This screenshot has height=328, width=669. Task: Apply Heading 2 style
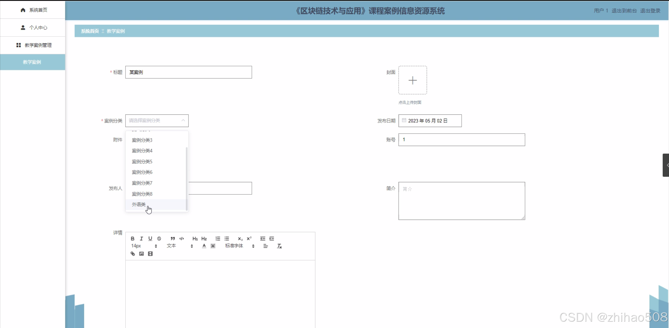click(x=204, y=238)
